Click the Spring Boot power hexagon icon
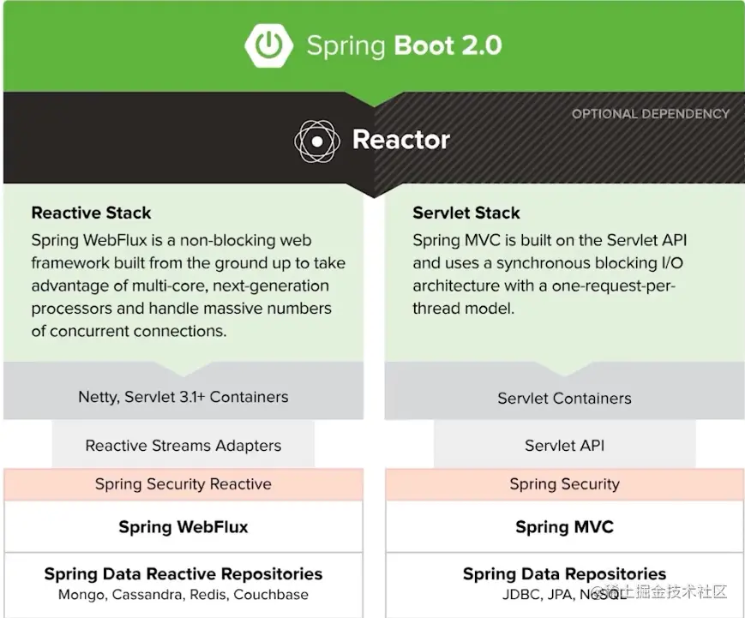This screenshot has width=745, height=618. pos(270,45)
